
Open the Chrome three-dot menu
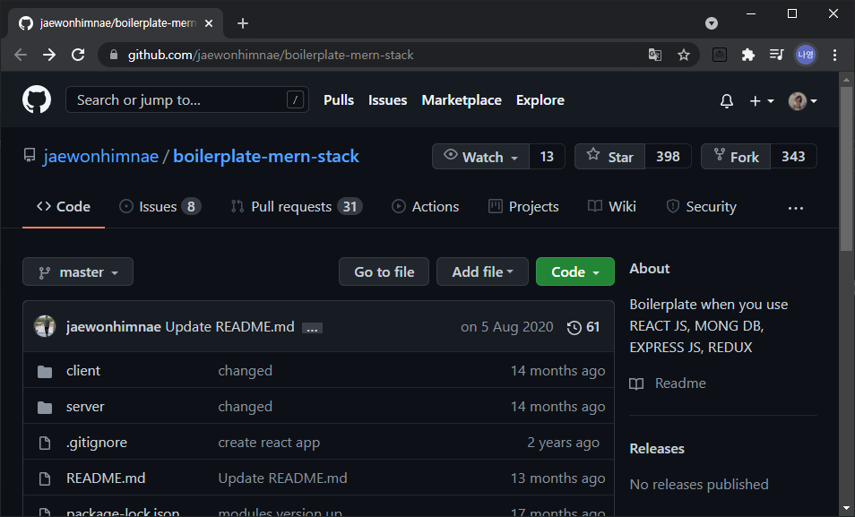[x=834, y=55]
